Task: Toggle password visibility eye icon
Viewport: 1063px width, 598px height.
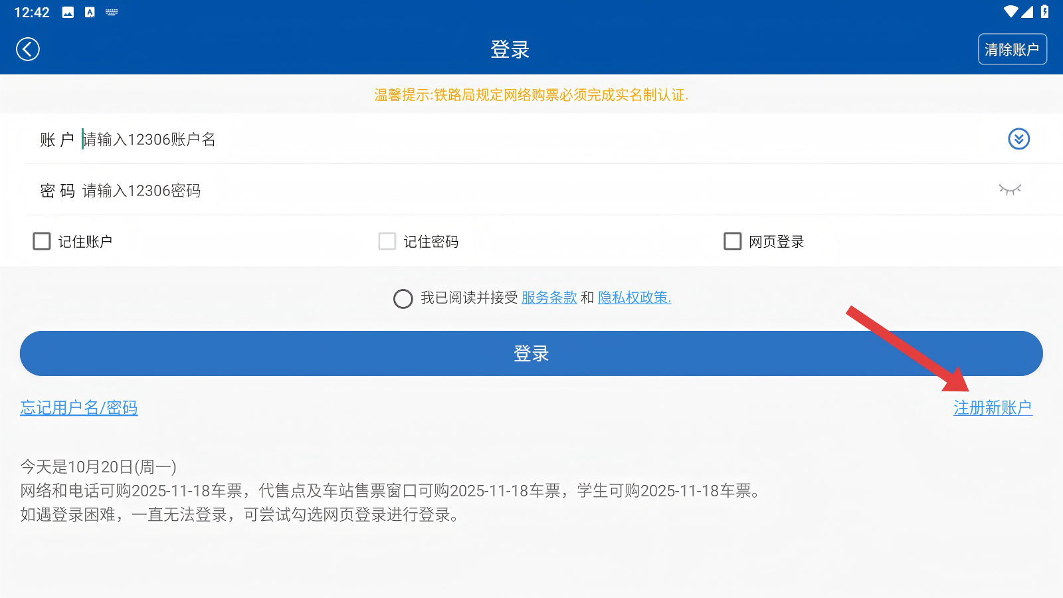Action: coord(1010,190)
